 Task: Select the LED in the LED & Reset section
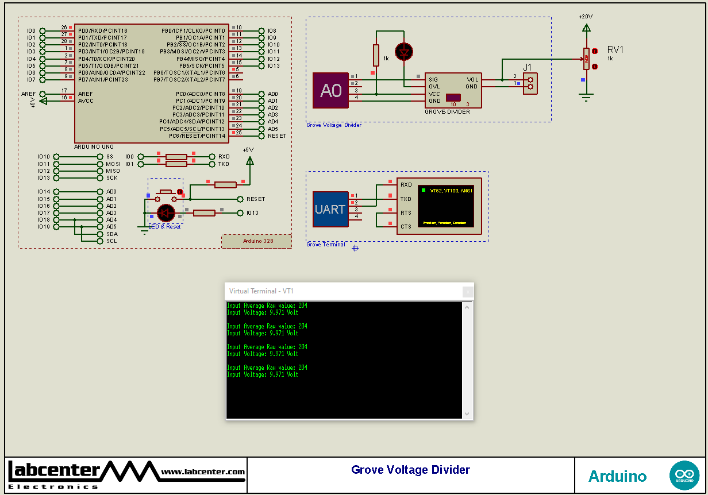[166, 212]
